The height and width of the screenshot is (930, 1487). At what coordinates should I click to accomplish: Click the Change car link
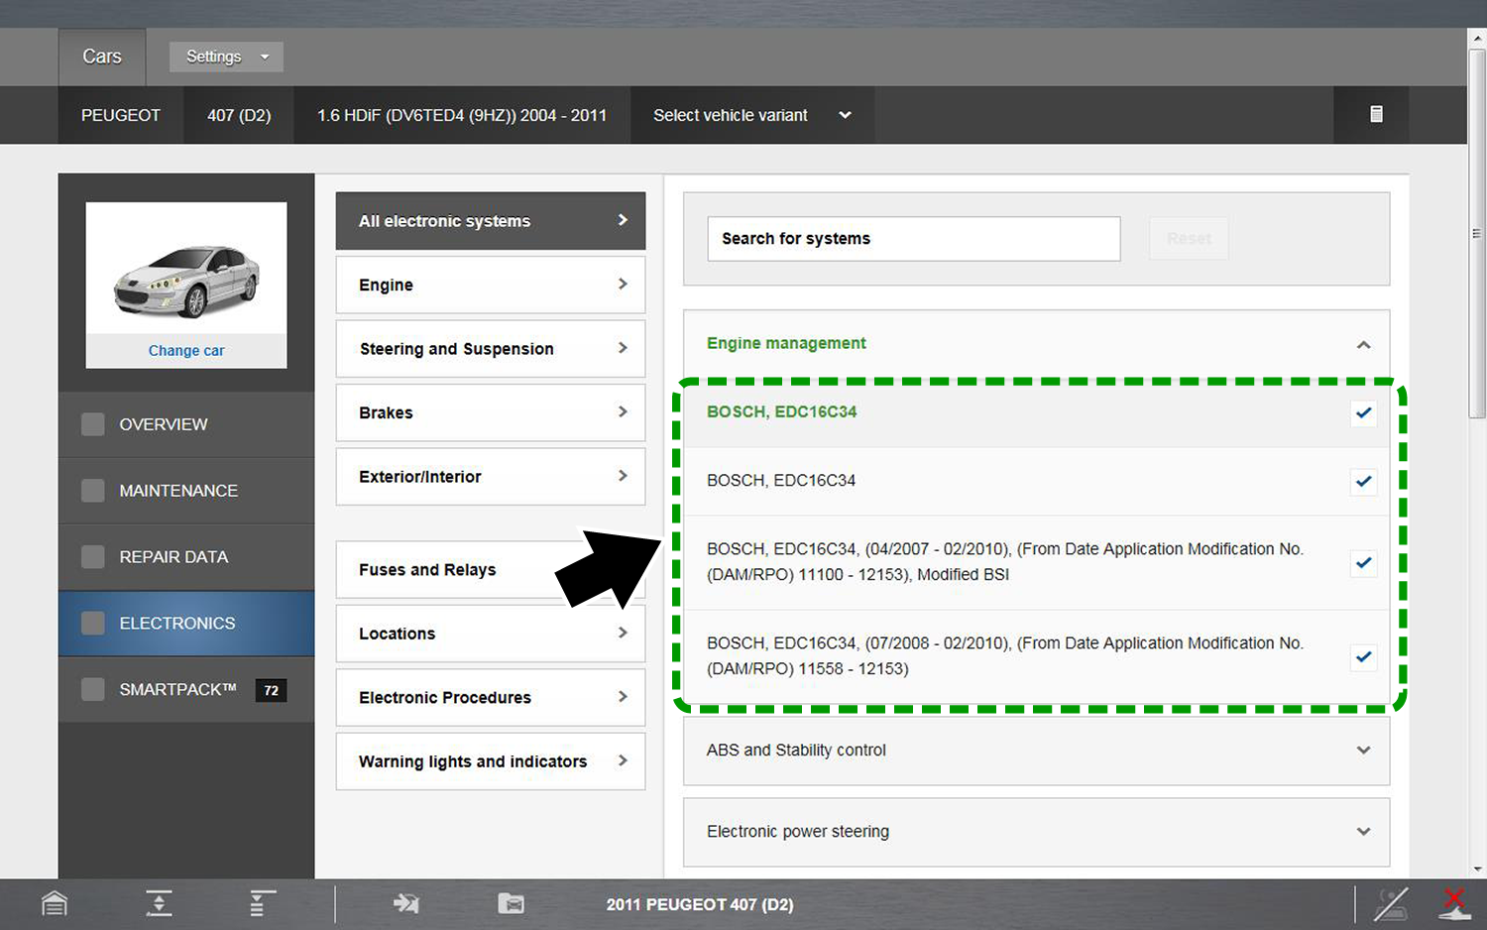[186, 351]
